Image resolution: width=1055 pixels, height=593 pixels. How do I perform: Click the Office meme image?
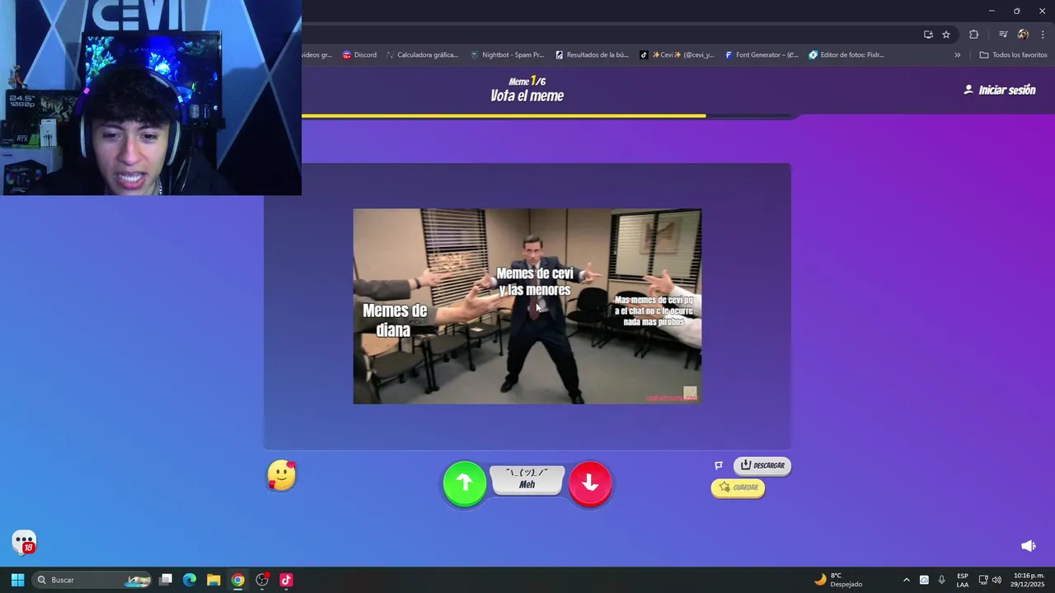click(x=527, y=306)
